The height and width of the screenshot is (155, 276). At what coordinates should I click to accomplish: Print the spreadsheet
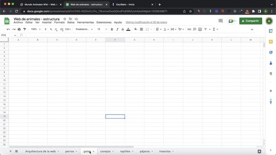pyautogui.click(x=19, y=29)
